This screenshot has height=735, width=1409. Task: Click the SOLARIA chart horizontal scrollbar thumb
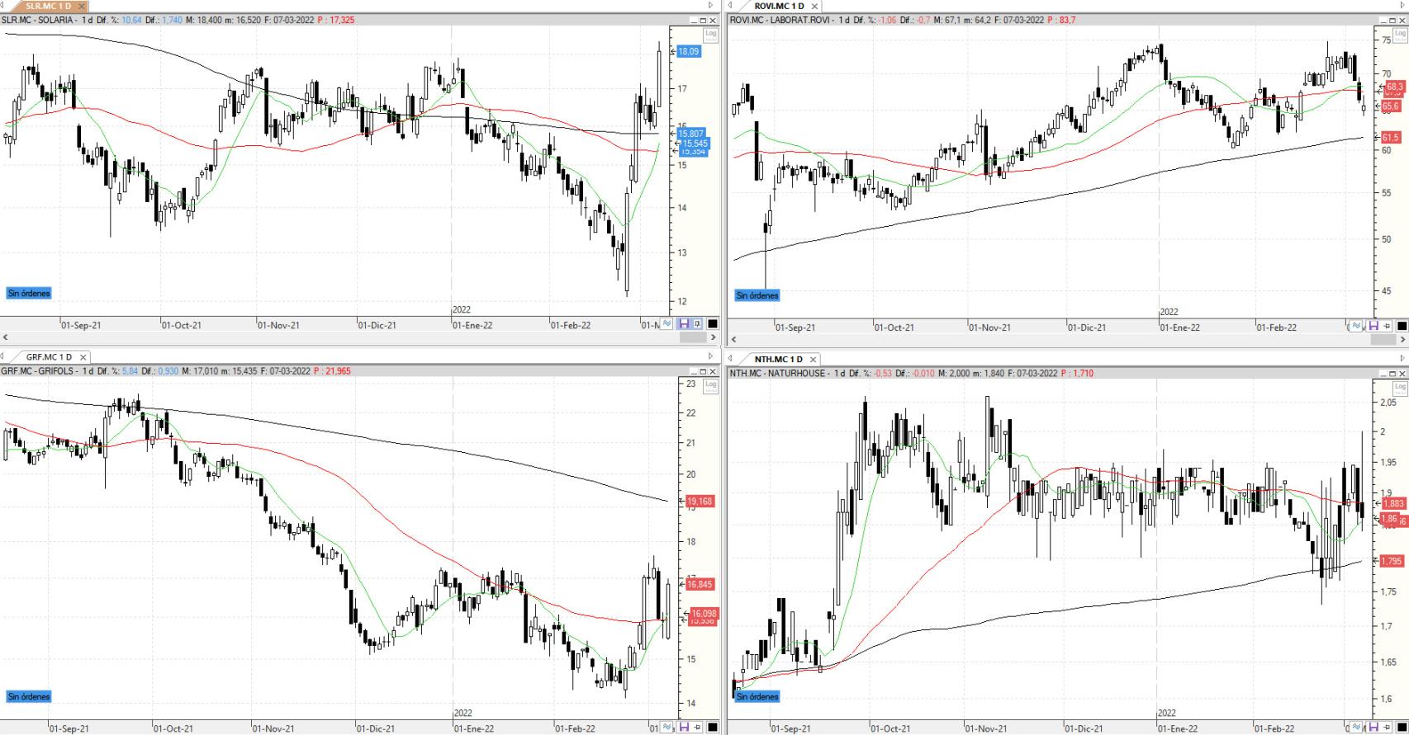click(x=693, y=337)
